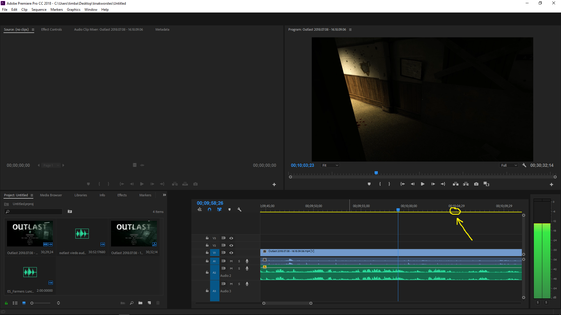Select V1 track target button

pos(214,253)
